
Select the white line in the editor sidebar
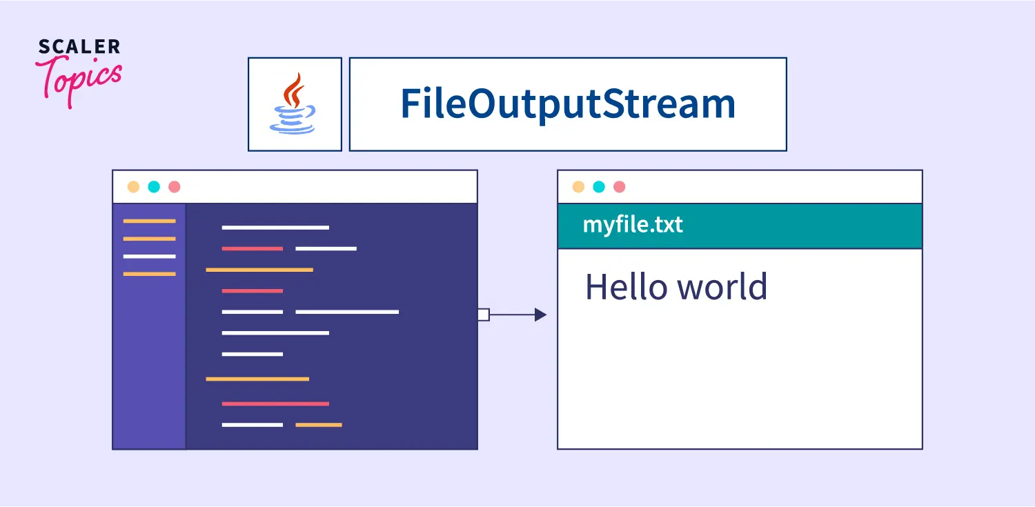coord(149,257)
